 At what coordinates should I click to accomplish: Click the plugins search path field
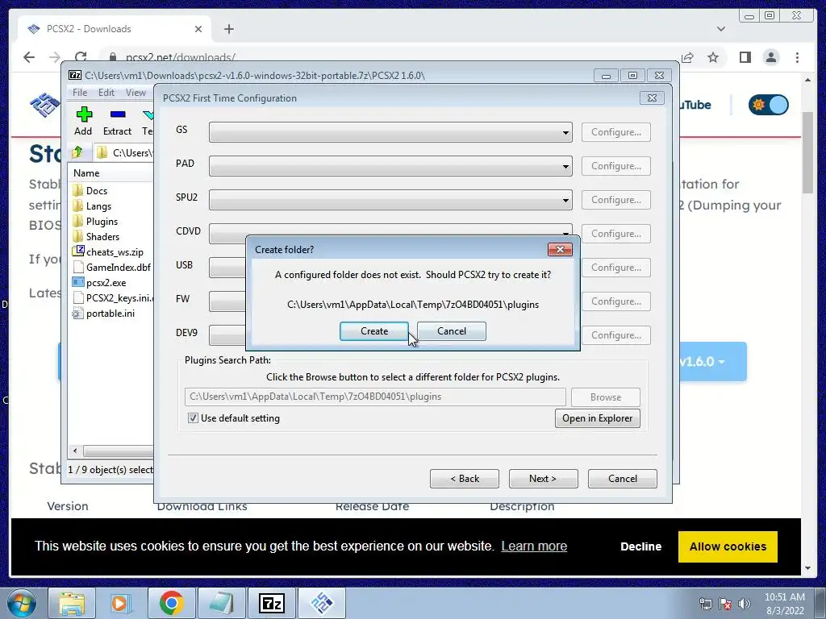coord(375,397)
